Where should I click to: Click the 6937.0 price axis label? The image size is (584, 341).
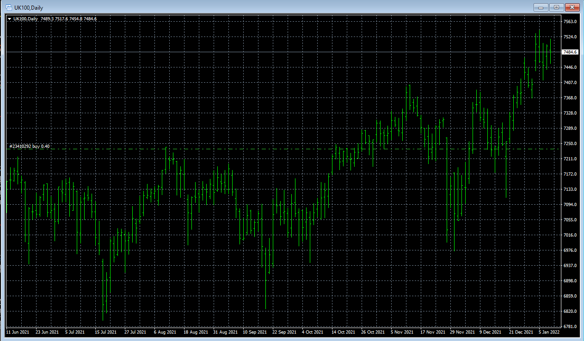pyautogui.click(x=570, y=266)
